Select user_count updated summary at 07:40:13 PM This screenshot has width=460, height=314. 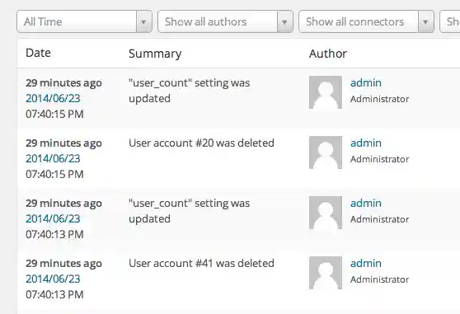[190, 211]
